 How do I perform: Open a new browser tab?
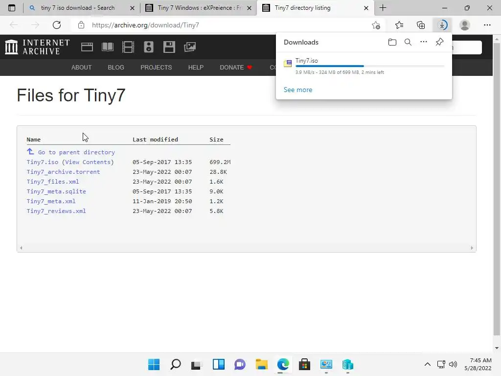coord(383,8)
